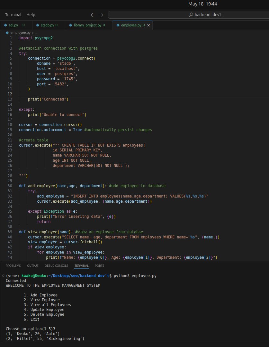
Task: Open the Help menu
Action: coord(31,14)
